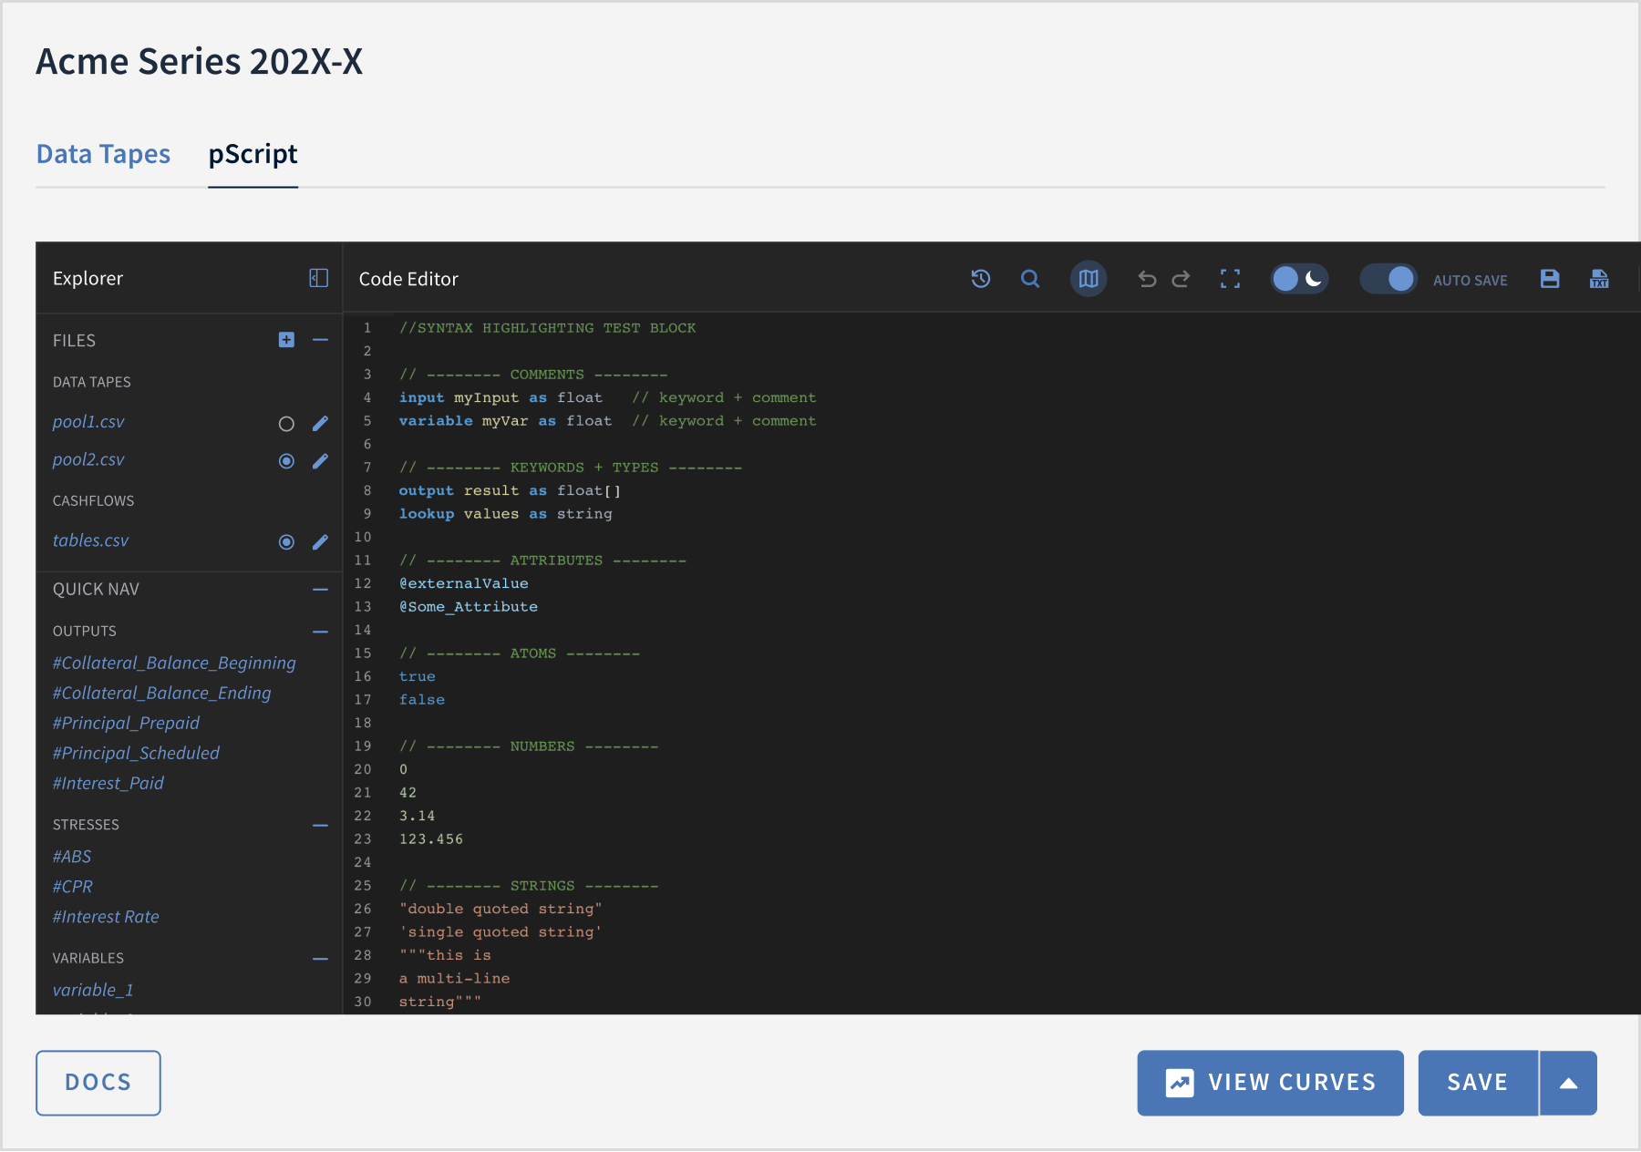Click 'output result as float[]' line

[510, 490]
